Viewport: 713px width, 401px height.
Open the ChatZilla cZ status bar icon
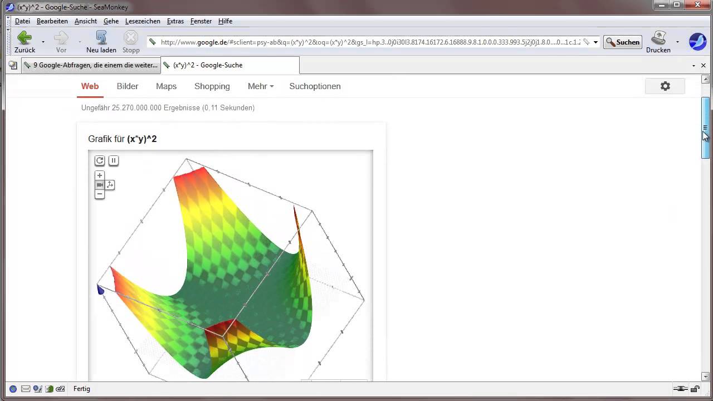pyautogui.click(x=60, y=389)
